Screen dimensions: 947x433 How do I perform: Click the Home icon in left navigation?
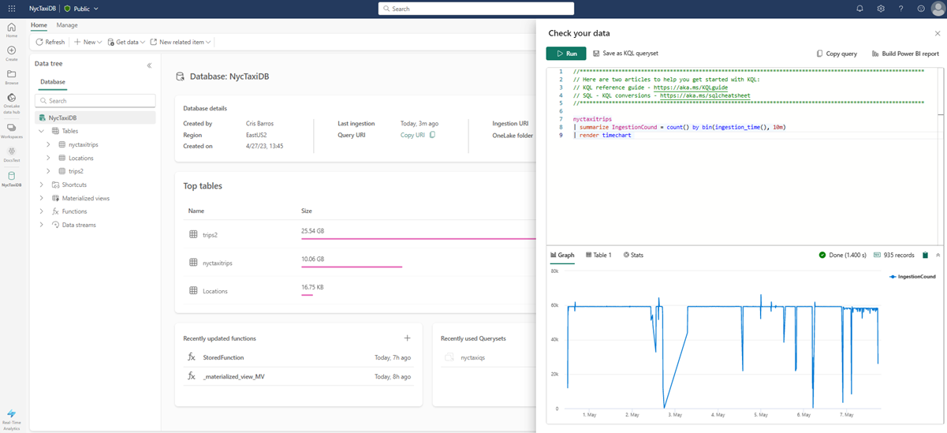pos(11,30)
